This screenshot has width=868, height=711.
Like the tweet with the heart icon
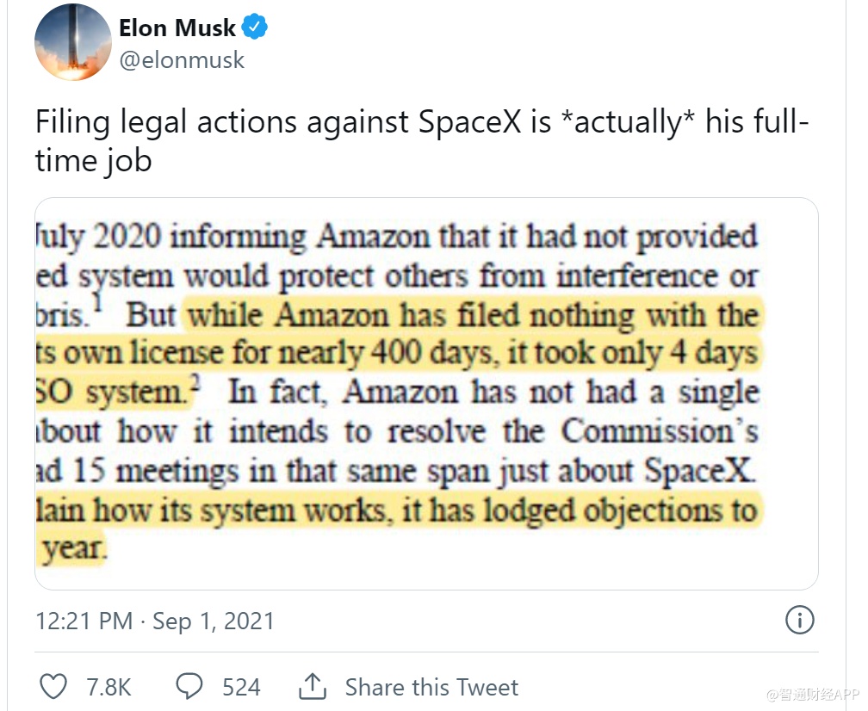[54, 686]
